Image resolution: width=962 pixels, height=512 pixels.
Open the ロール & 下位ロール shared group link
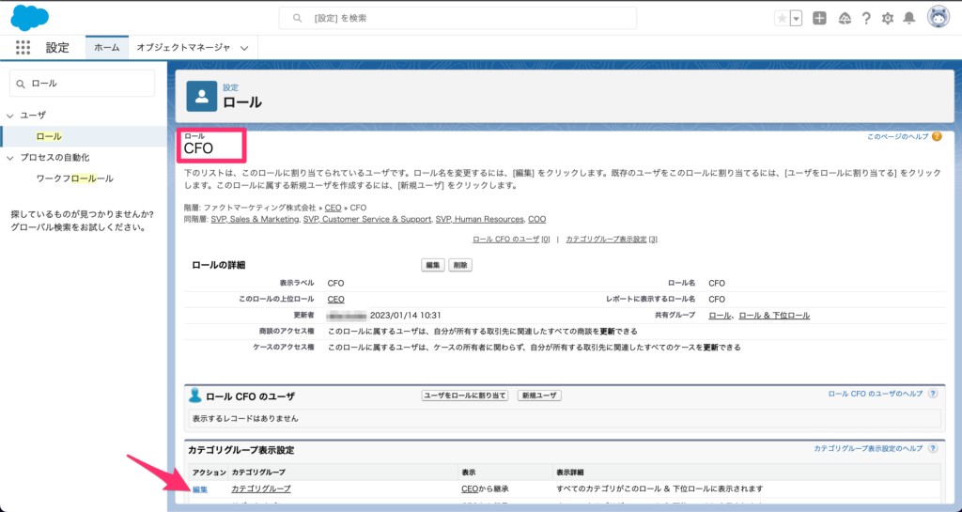point(774,315)
